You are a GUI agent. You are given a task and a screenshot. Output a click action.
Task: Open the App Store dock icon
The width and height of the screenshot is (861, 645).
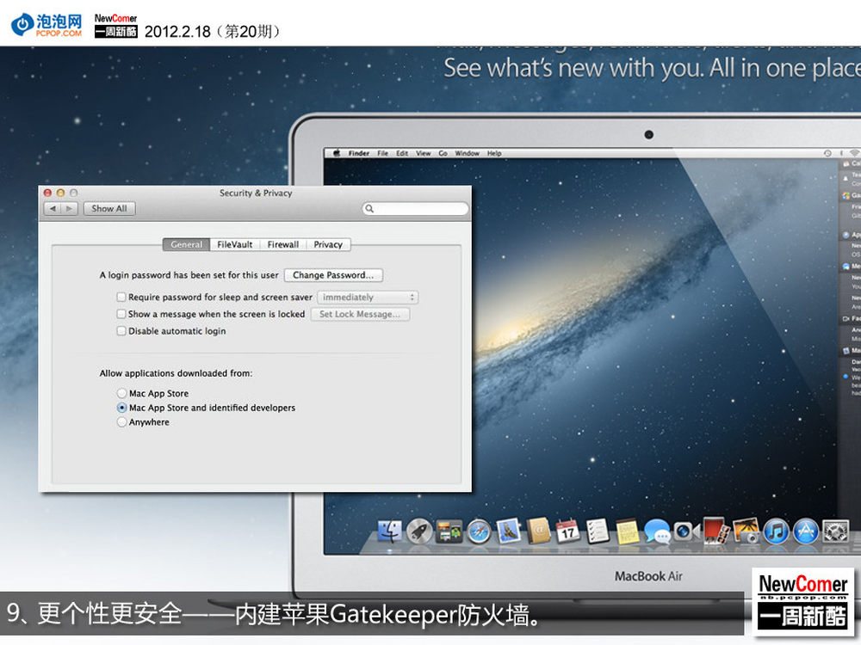806,531
